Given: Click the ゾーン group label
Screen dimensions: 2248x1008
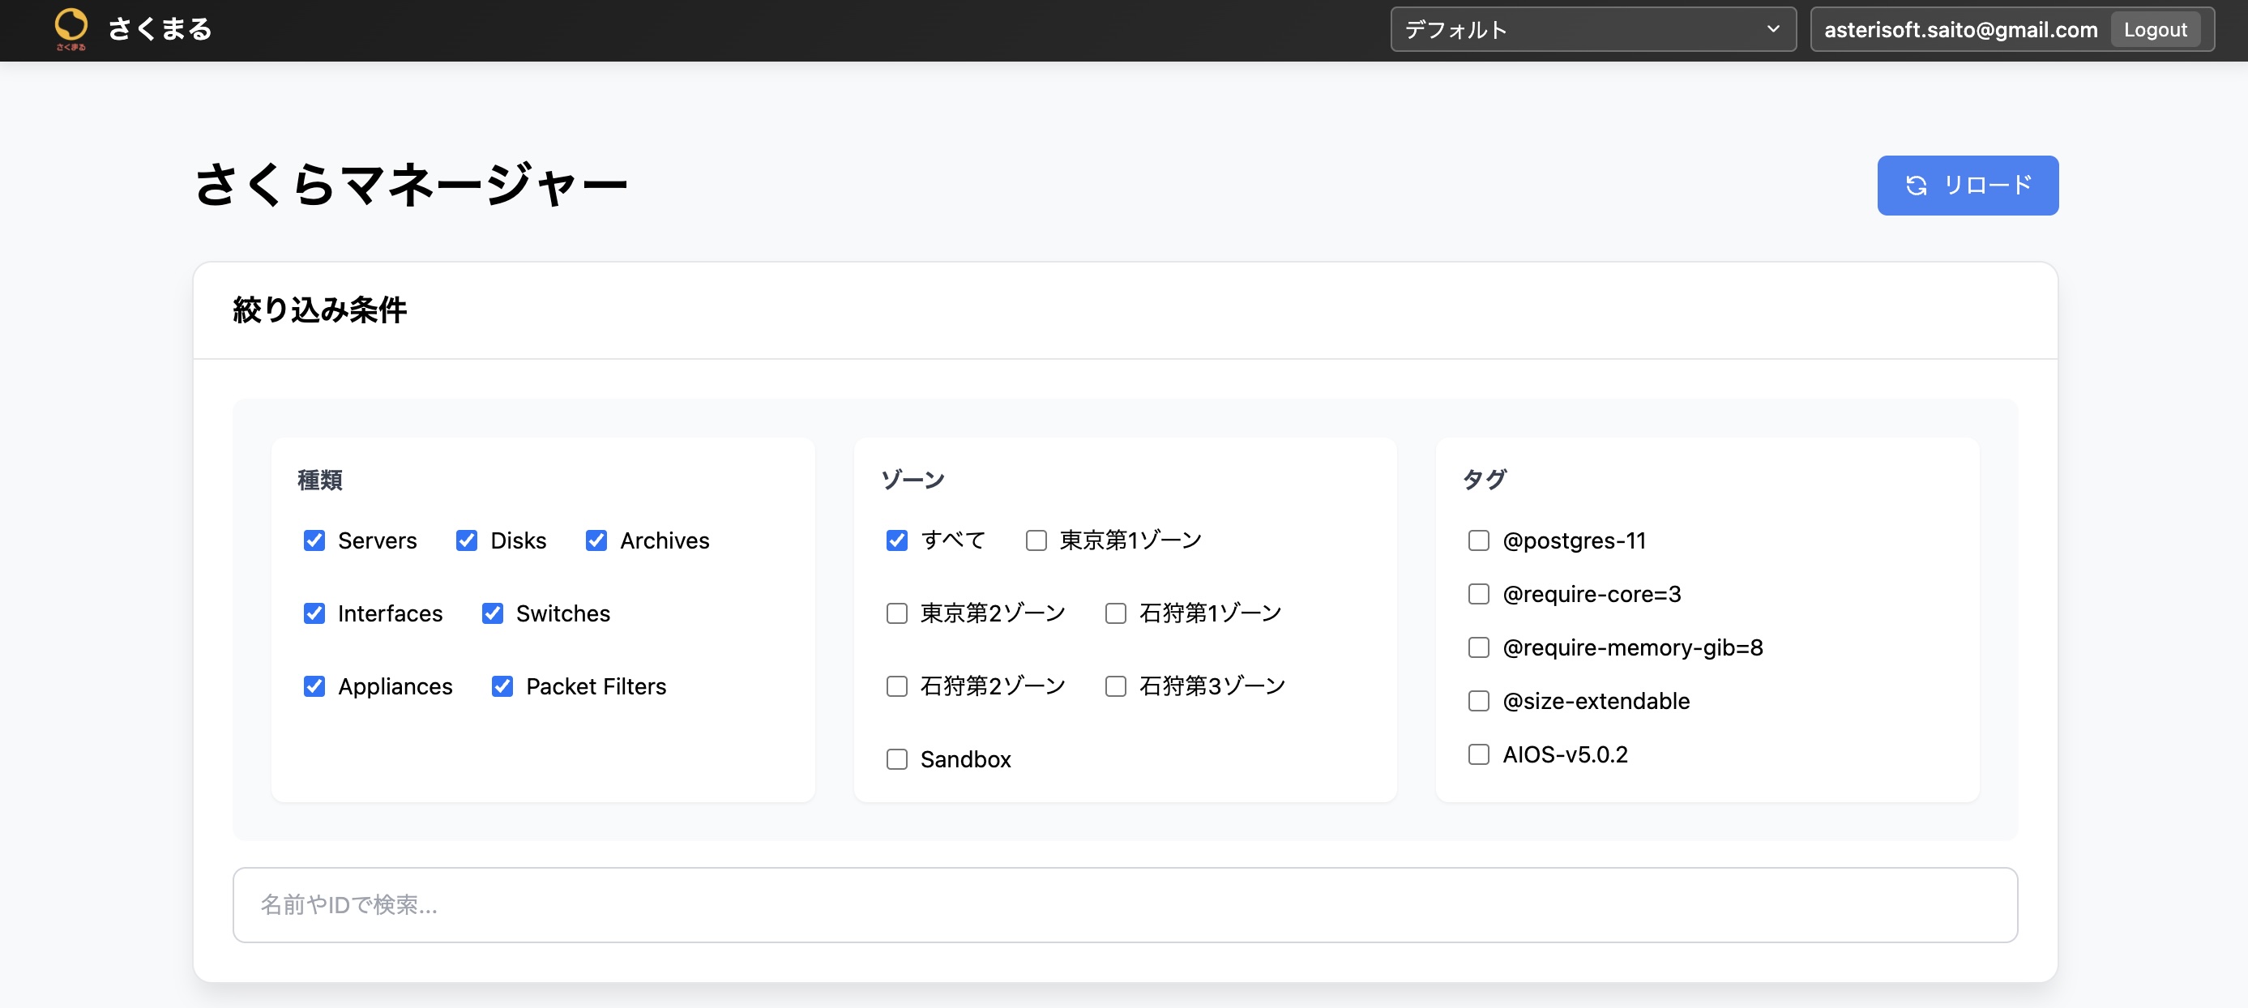Looking at the screenshot, I should 912,480.
